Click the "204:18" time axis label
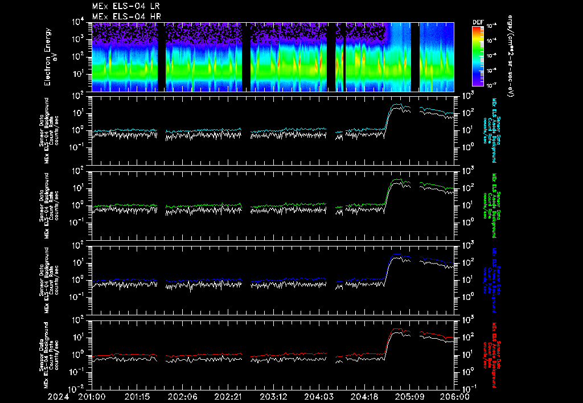The height and width of the screenshot is (403, 583). pos(364,397)
